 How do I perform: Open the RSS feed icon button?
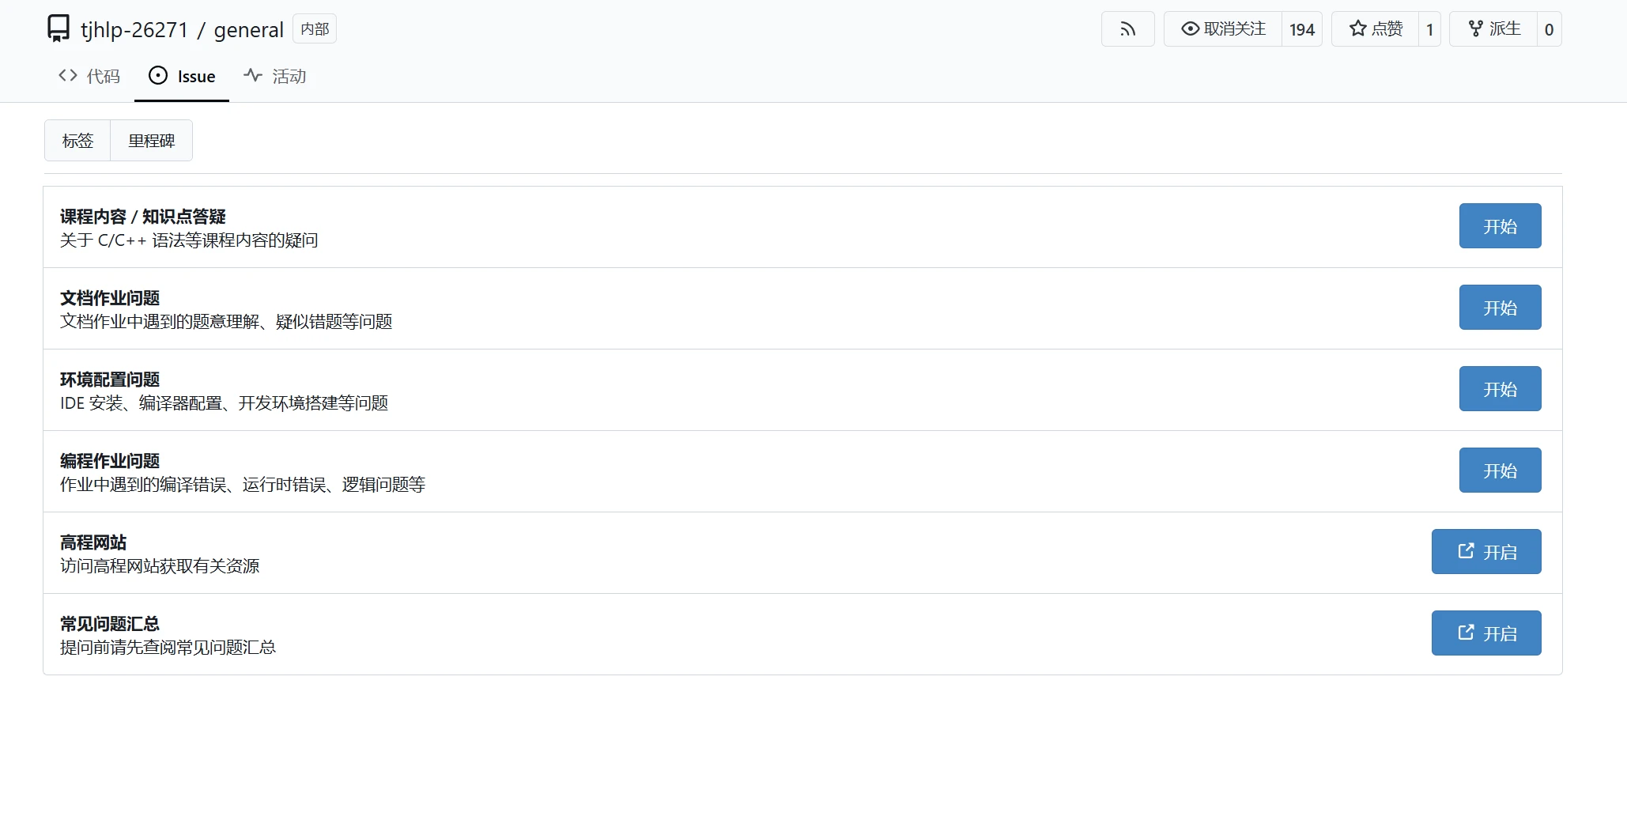click(1127, 29)
